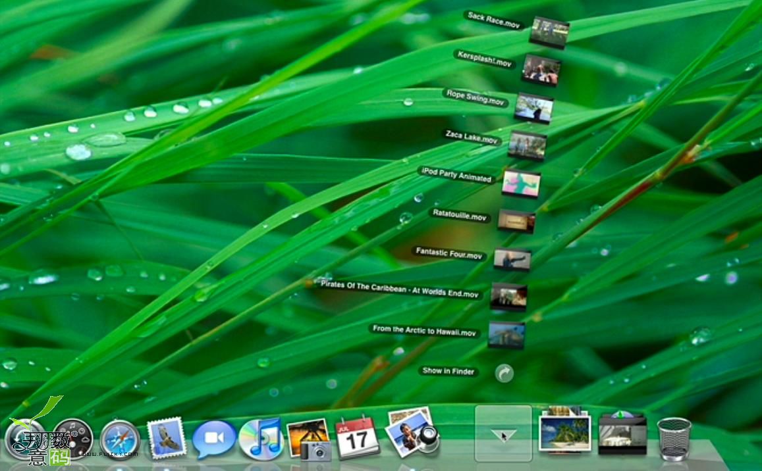Click From the Arctic to Hawaii.mov label
762x471 pixels.
(x=423, y=331)
